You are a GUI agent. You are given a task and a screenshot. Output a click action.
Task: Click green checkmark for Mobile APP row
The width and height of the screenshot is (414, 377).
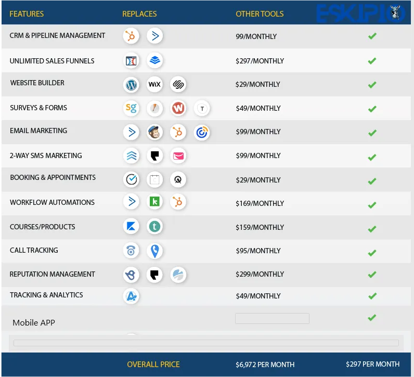point(372,317)
